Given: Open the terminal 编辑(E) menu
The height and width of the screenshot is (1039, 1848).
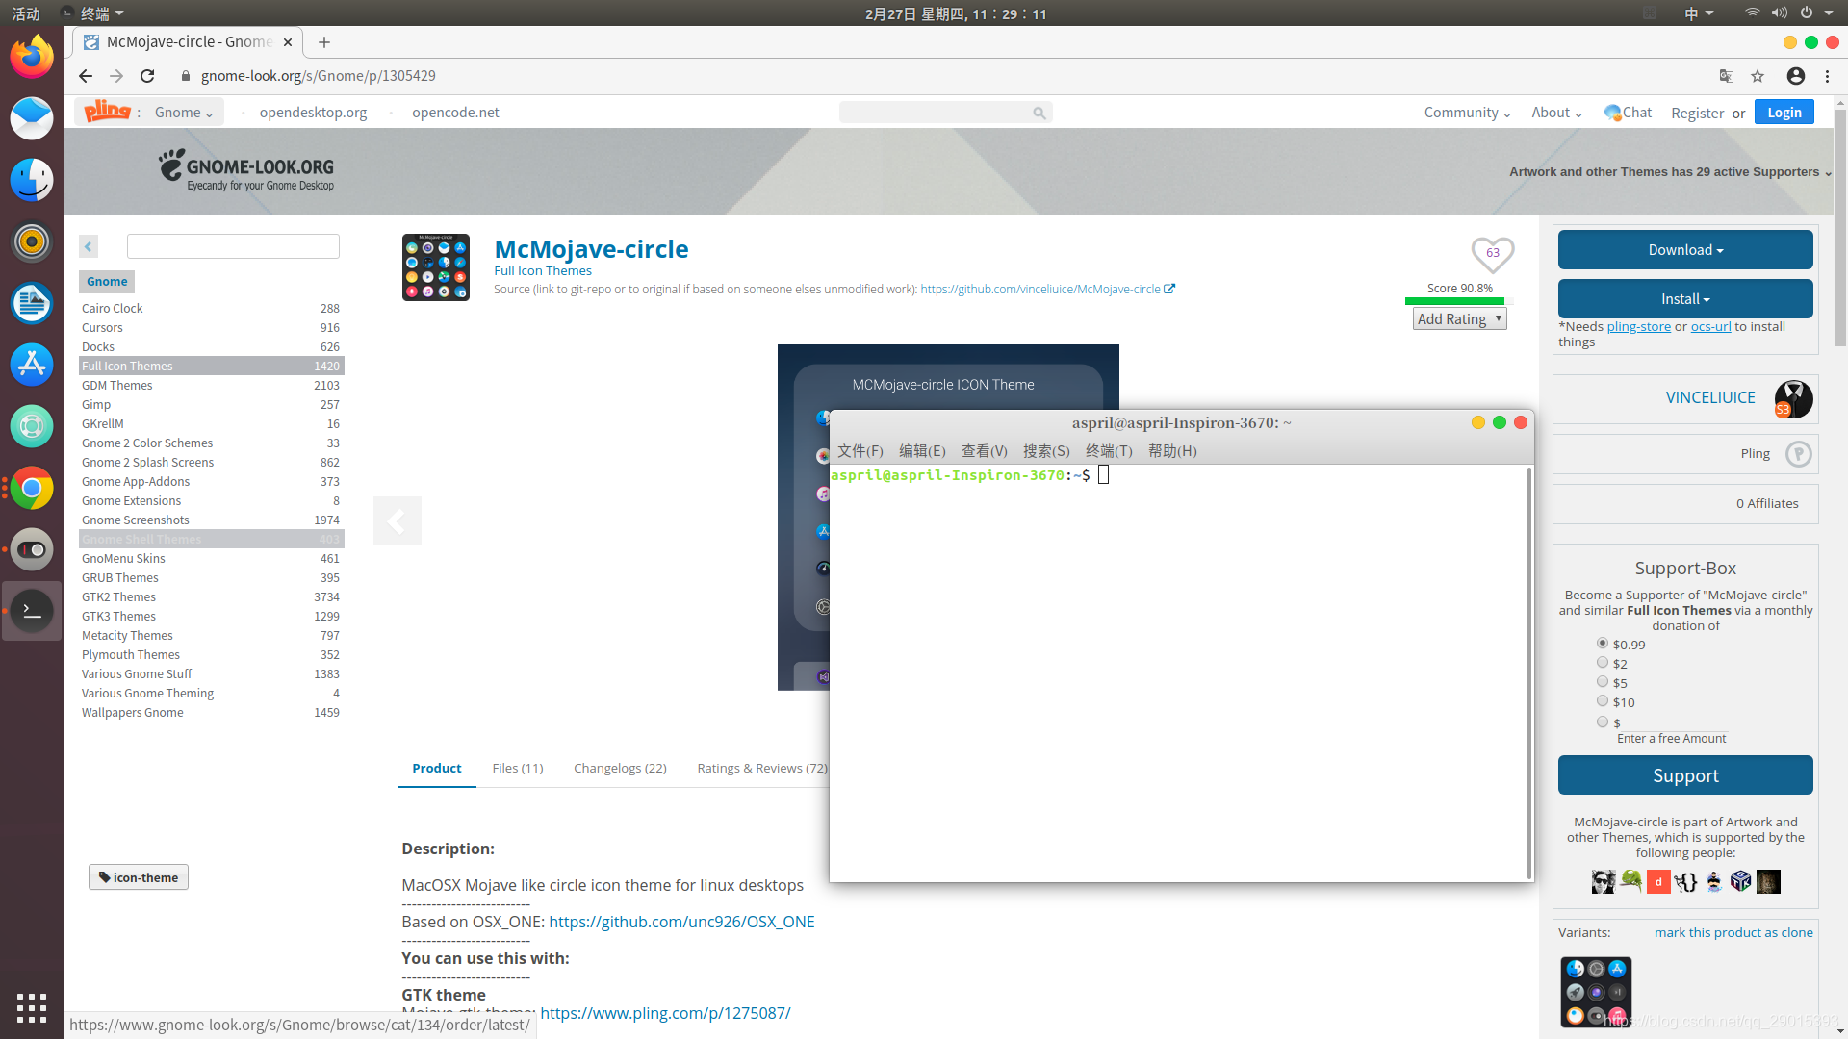Looking at the screenshot, I should (921, 451).
